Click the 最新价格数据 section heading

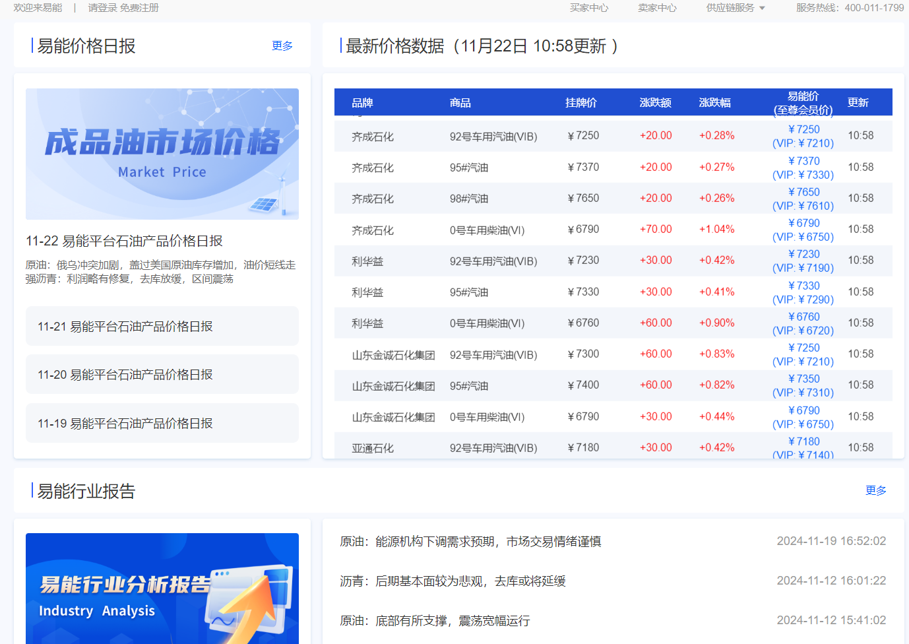pyautogui.click(x=482, y=46)
